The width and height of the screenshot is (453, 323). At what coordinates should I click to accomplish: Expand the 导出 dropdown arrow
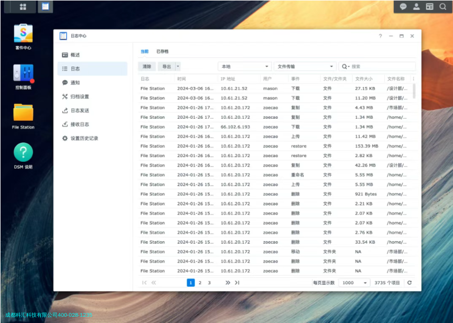178,67
